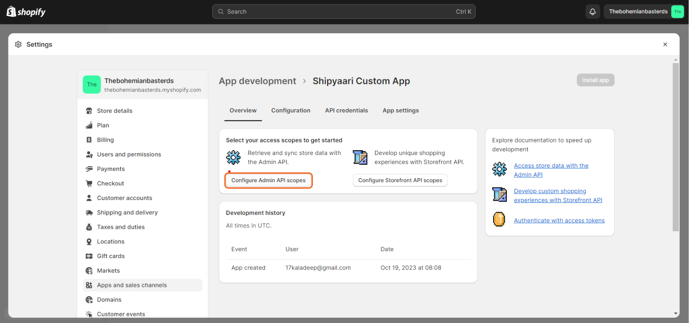Click Storefront icon beside Develop unique shopping
The height and width of the screenshot is (323, 689).
[360, 157]
